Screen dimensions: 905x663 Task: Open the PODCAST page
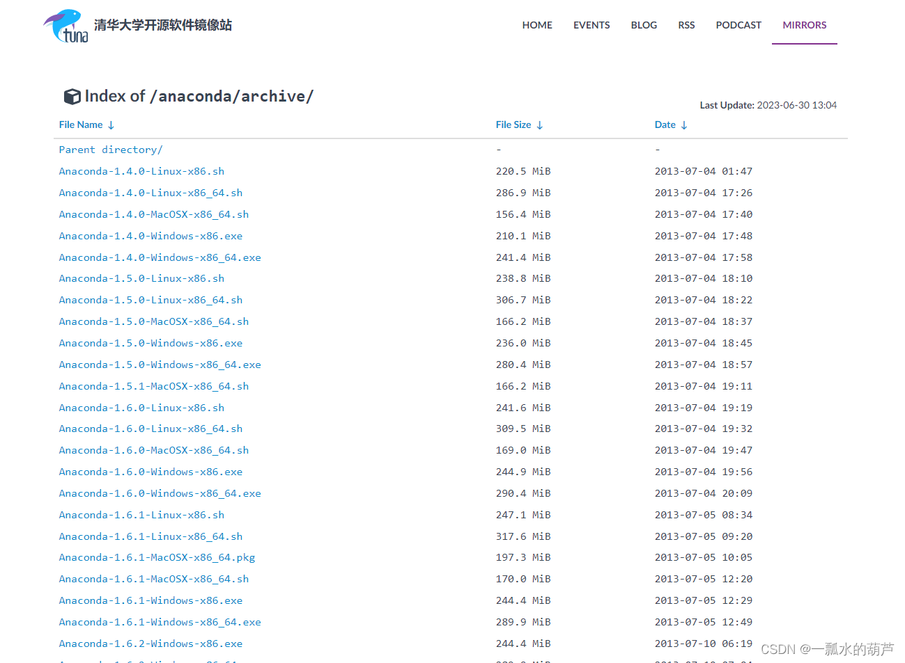738,25
